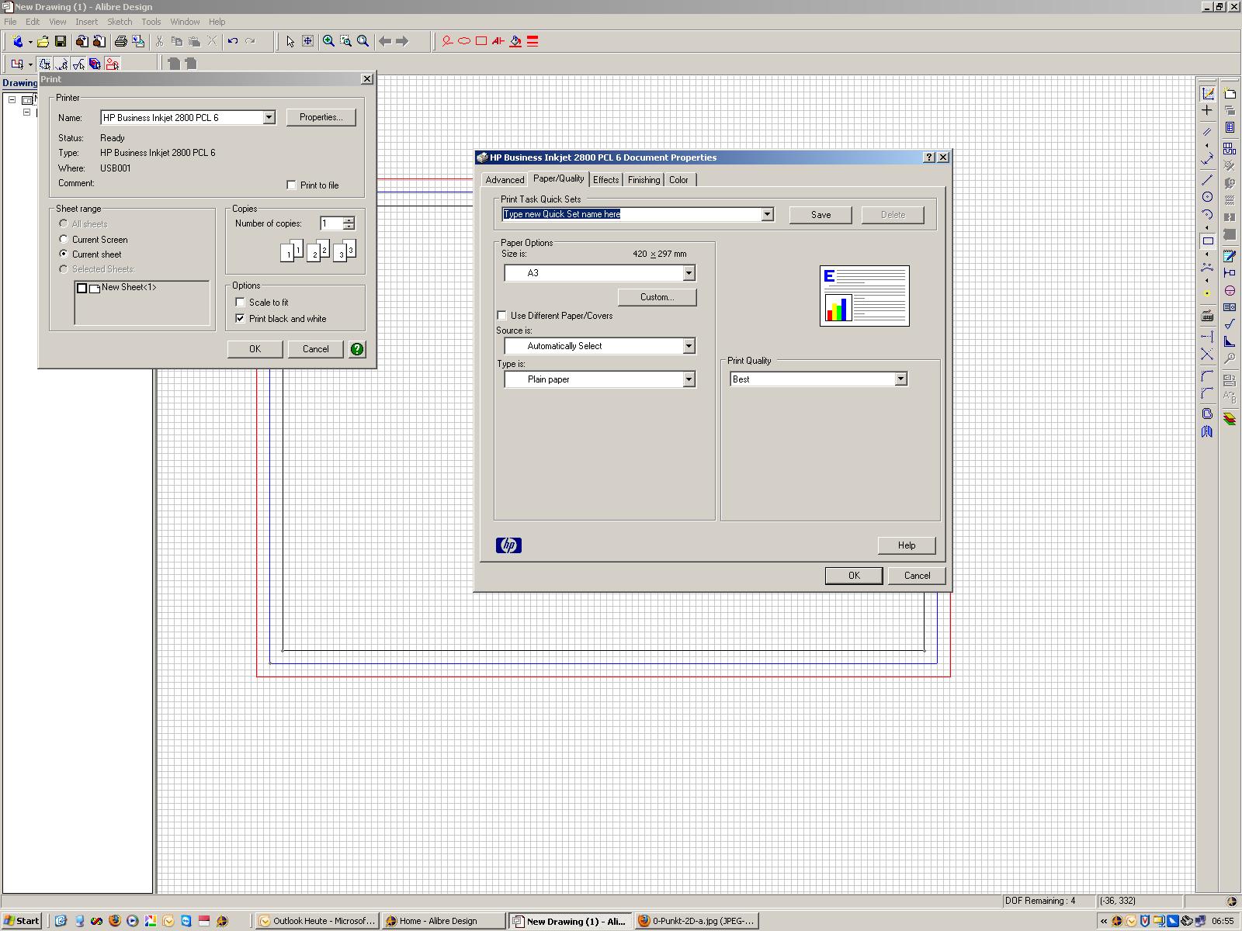Image resolution: width=1242 pixels, height=931 pixels.
Task: Switch to Outlook Heute taskbar window
Action: click(x=317, y=921)
